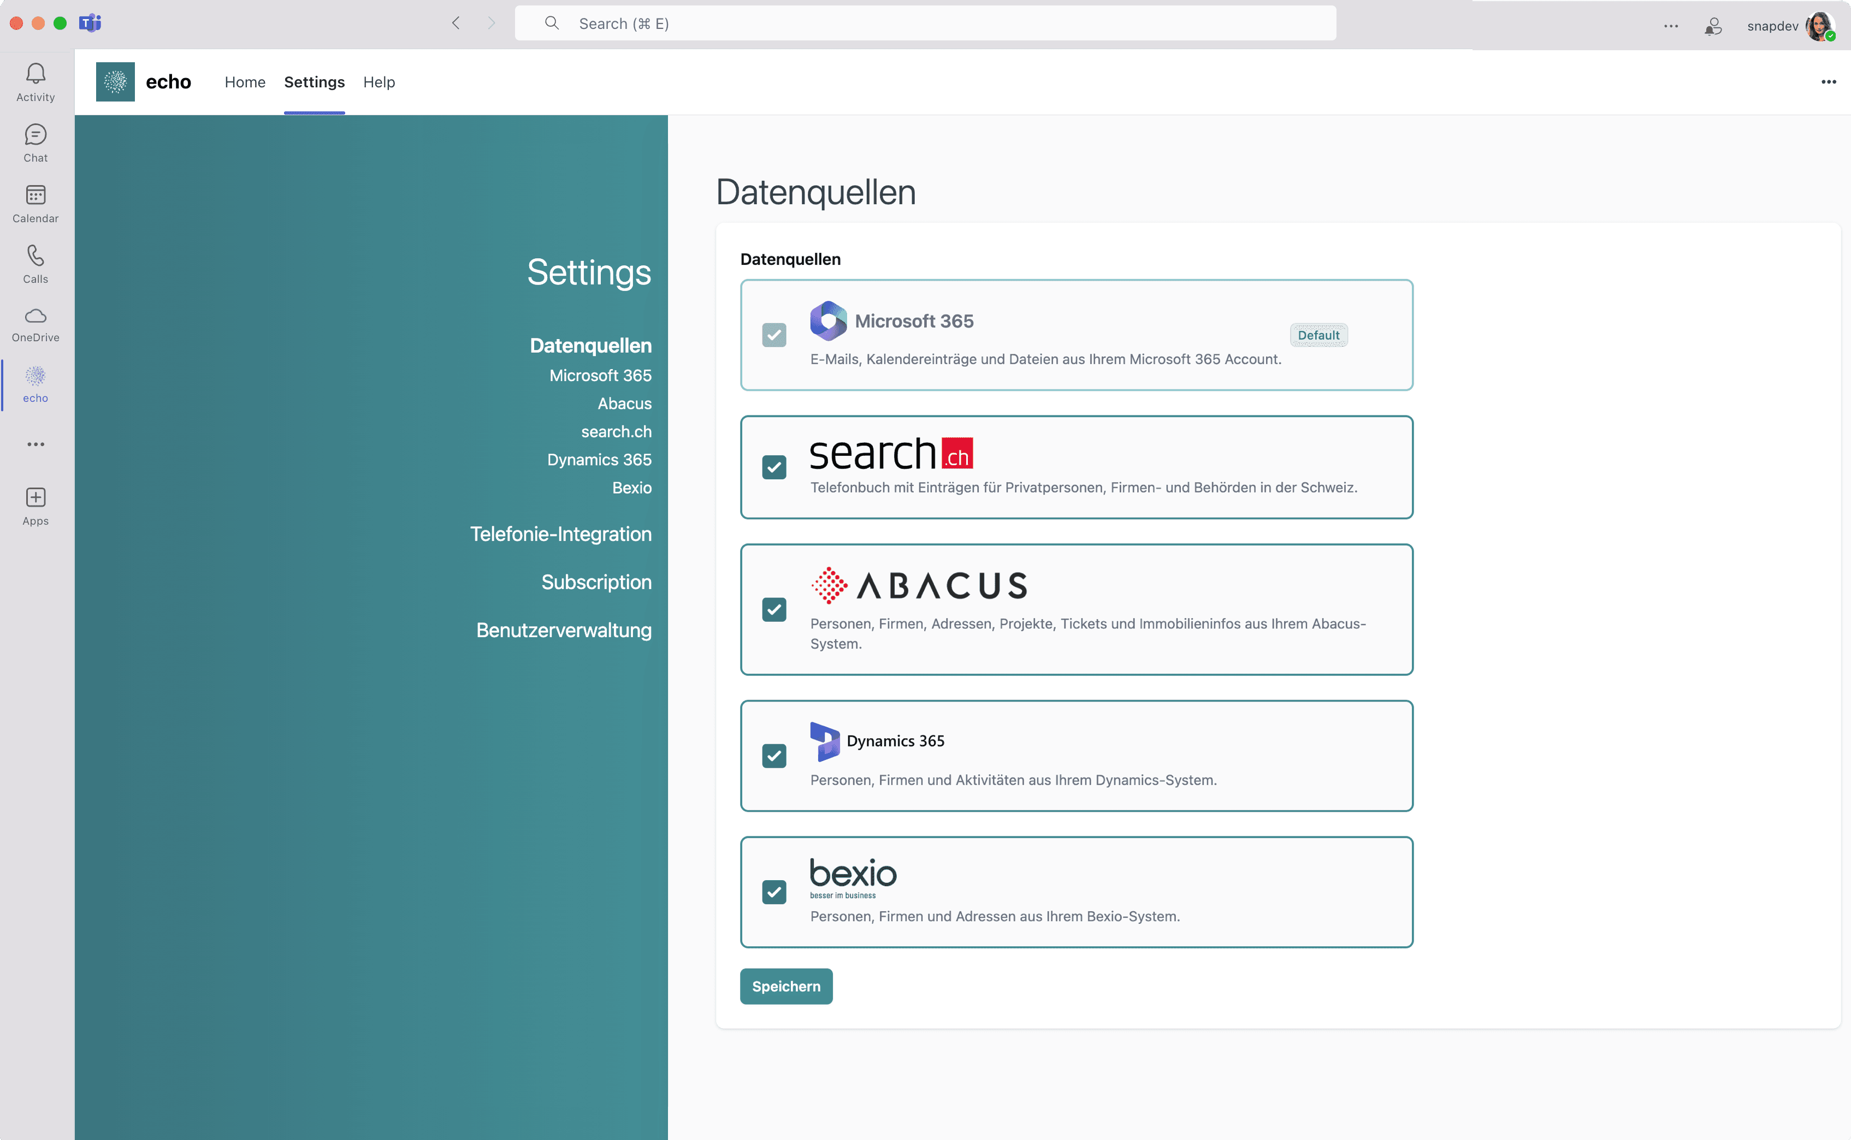Uncheck the Abacus data source
Screen dimensions: 1851x1140
[774, 609]
